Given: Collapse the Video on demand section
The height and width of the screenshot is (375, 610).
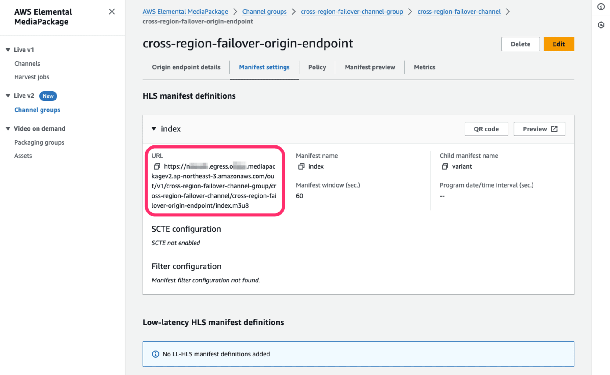Looking at the screenshot, I should 8,128.
